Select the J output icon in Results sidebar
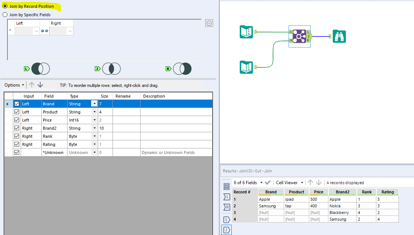Image resolution: width=414 pixels, height=235 pixels. 226,229
